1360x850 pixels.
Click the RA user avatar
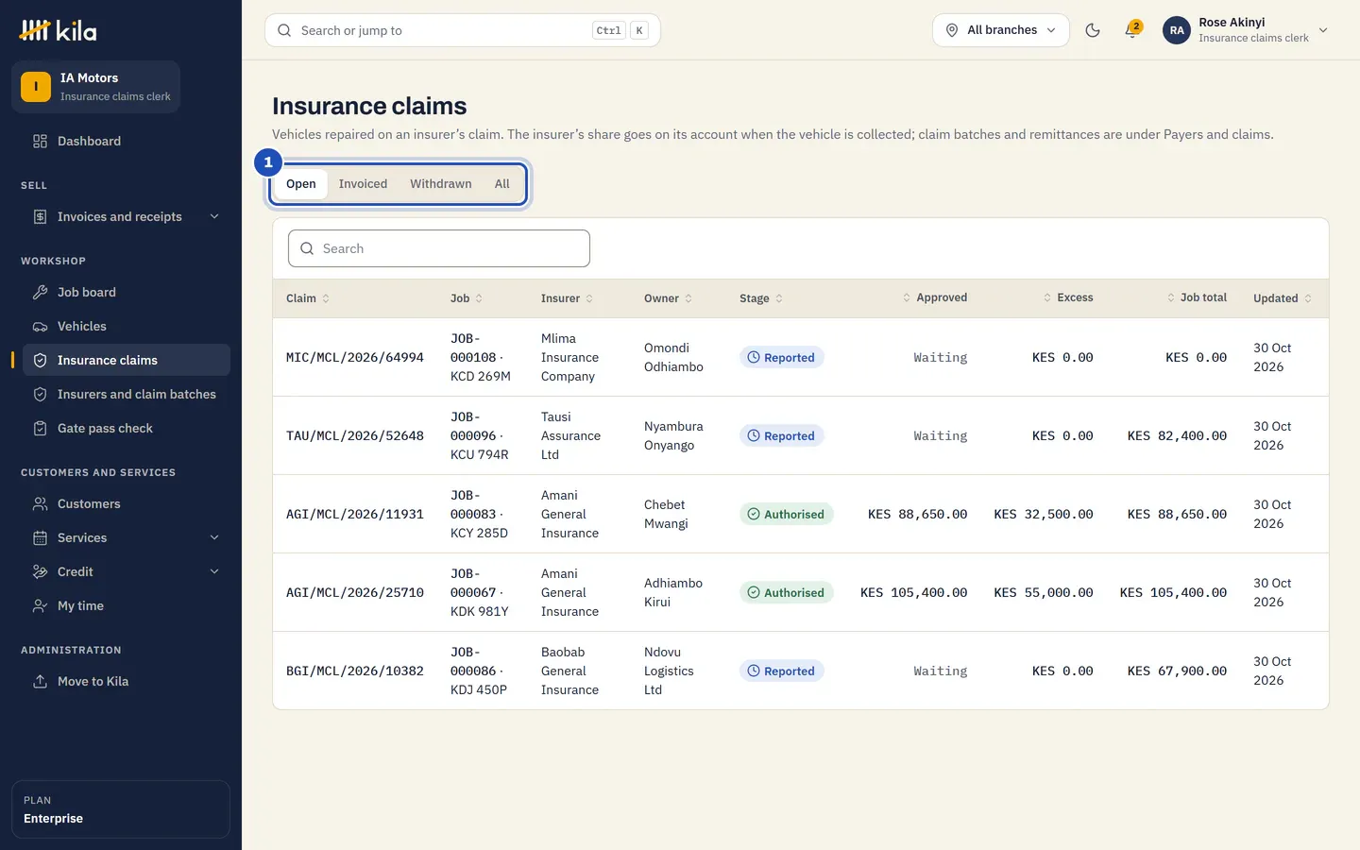[1177, 30]
